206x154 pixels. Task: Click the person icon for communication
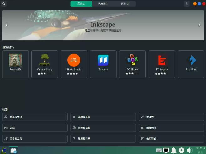pos(74,117)
